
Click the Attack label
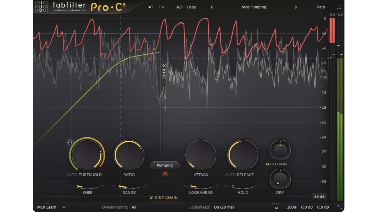[201, 175]
